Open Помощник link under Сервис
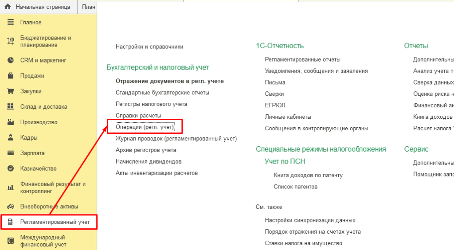The width and height of the screenshot is (454, 250). (434, 174)
